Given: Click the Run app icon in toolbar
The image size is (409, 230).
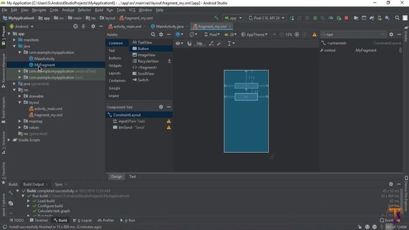Looking at the screenshot, I should tap(292, 18).
